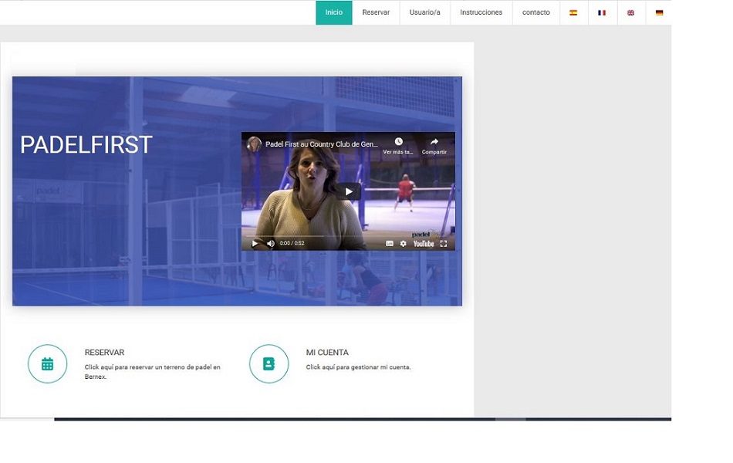Open the video title 'Padel First au Country Club'

[322, 144]
